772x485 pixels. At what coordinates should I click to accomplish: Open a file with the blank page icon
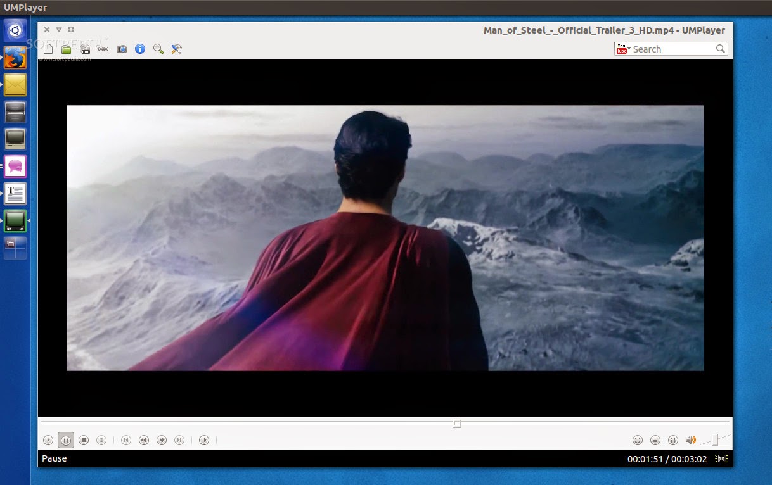pyautogui.click(x=48, y=49)
